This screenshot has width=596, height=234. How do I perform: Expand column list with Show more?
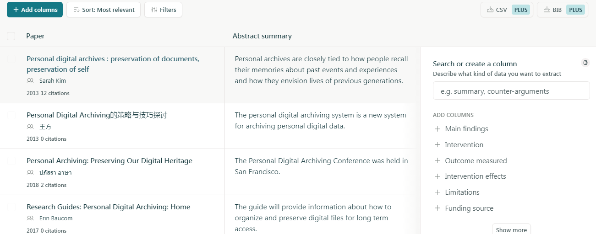point(511,230)
